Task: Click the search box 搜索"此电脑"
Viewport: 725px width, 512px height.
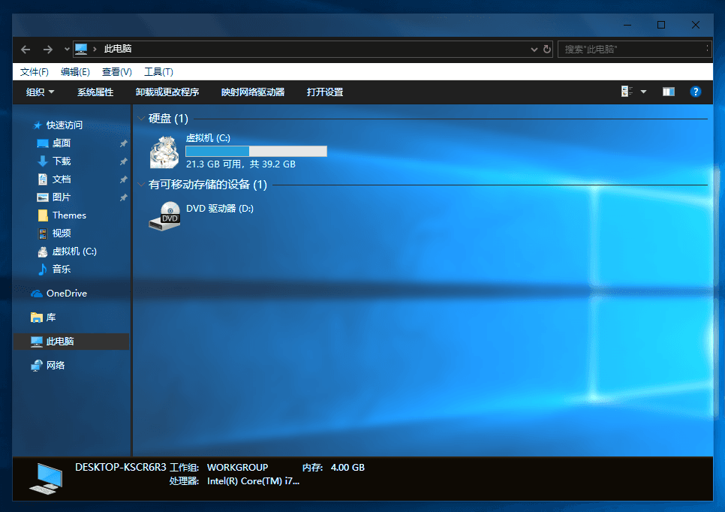Action: tap(634, 49)
